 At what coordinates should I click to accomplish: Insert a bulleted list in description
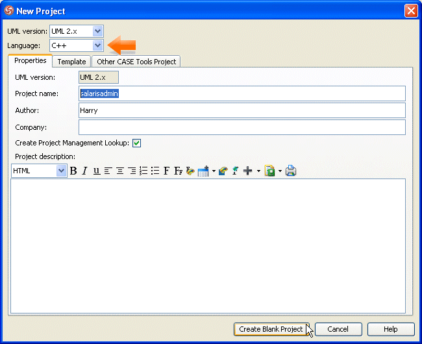155,171
